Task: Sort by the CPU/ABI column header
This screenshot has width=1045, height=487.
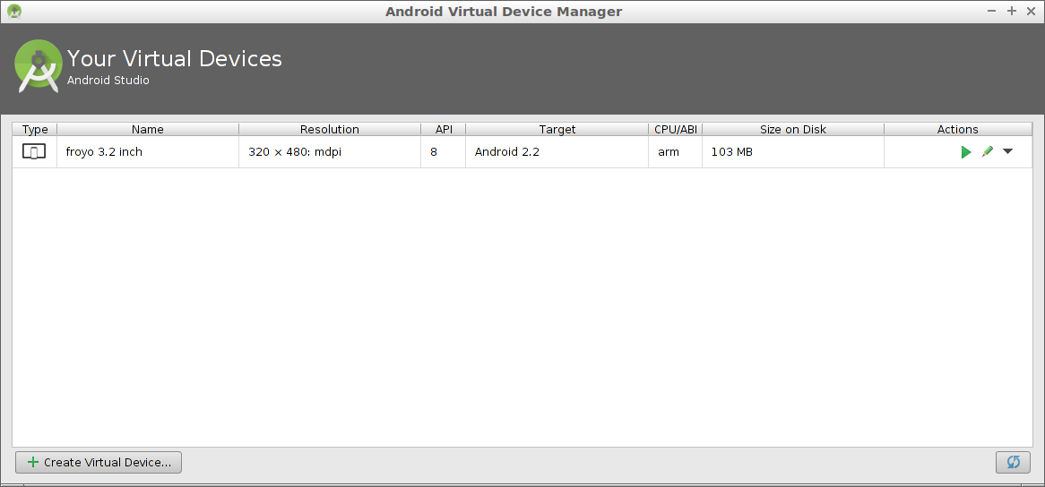Action: tap(675, 129)
